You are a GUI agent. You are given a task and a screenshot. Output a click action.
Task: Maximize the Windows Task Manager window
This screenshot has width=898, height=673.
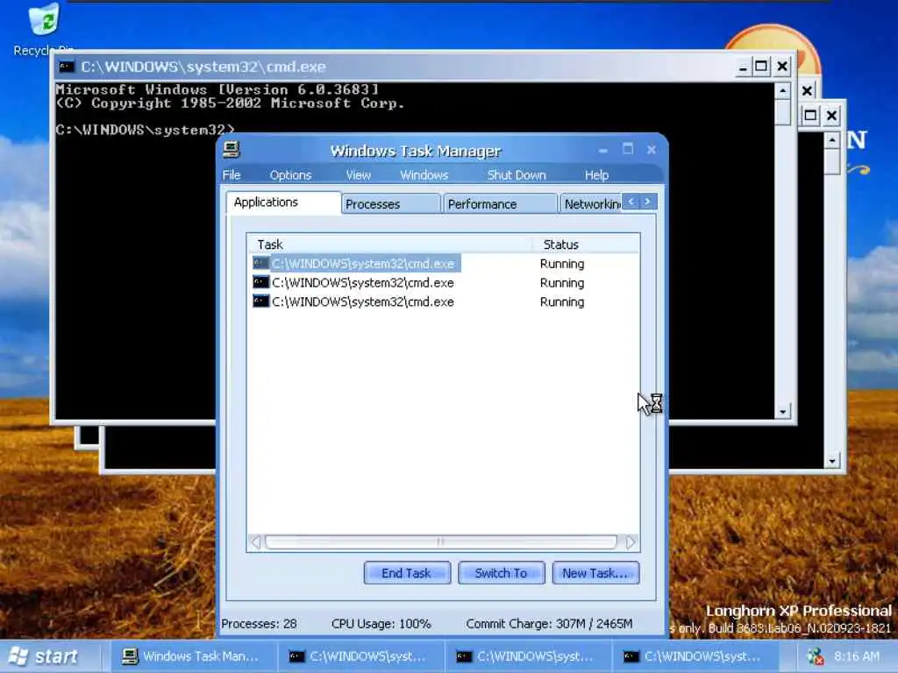coord(628,149)
